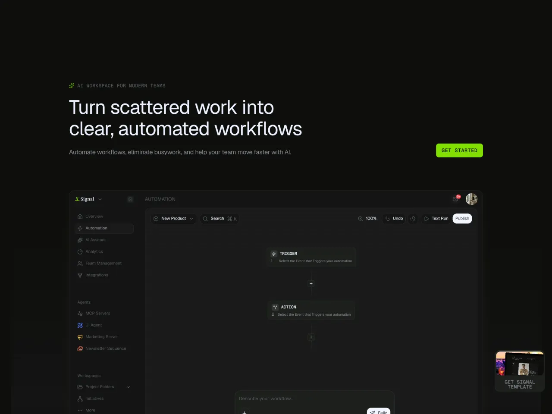
Task: Click the UI Agent blue icon
Action: click(80, 325)
